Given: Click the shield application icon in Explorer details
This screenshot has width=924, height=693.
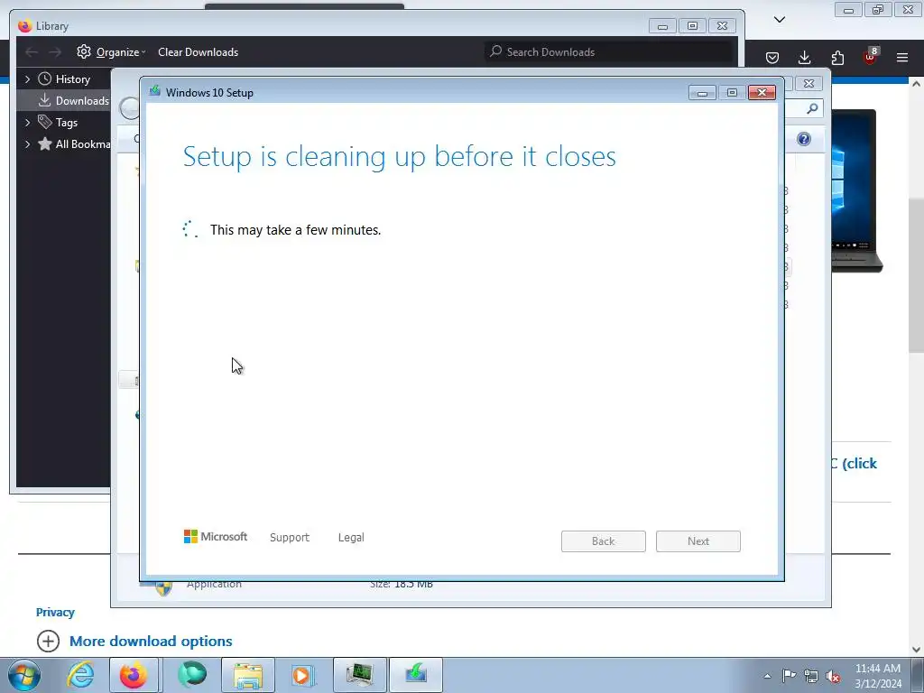Looking at the screenshot, I should pos(162,587).
